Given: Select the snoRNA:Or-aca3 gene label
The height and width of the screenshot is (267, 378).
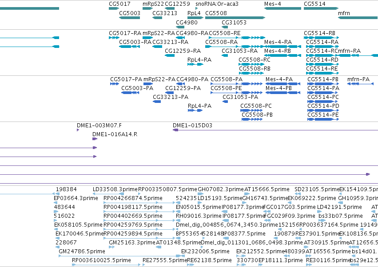Looking at the screenshot, I should coord(217,4).
